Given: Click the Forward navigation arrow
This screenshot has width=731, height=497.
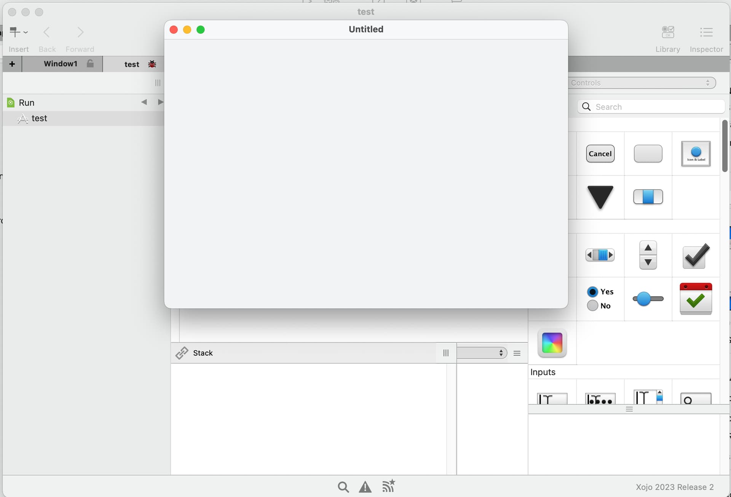Looking at the screenshot, I should point(80,32).
